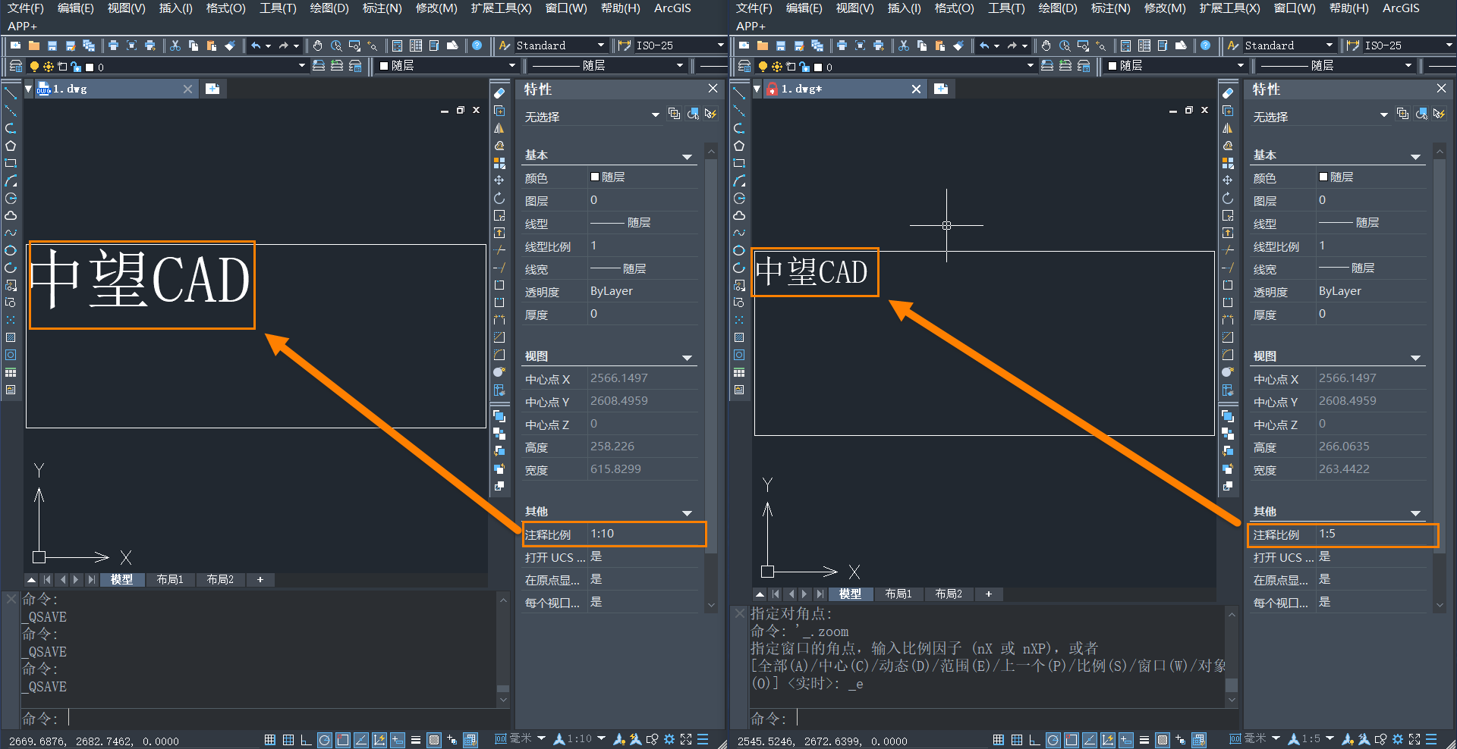This screenshot has width=1457, height=749.
Task: Toggle Object Snap in left window status bar
Action: (342, 740)
